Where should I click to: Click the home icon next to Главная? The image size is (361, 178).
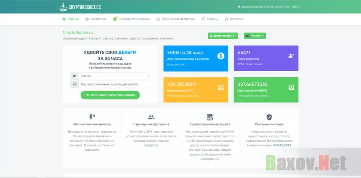pos(64,19)
